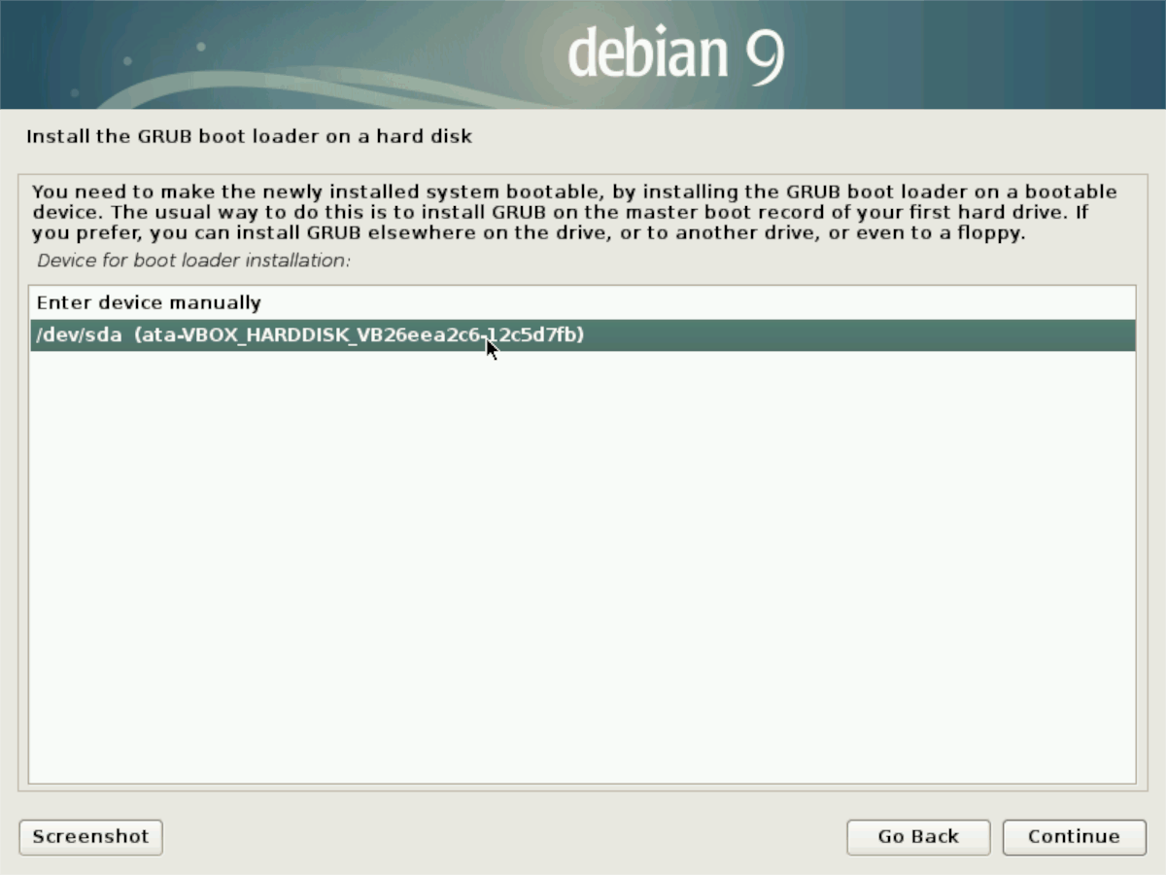Take a screenshot with the Screenshot button
The image size is (1166, 875).
[x=89, y=836]
